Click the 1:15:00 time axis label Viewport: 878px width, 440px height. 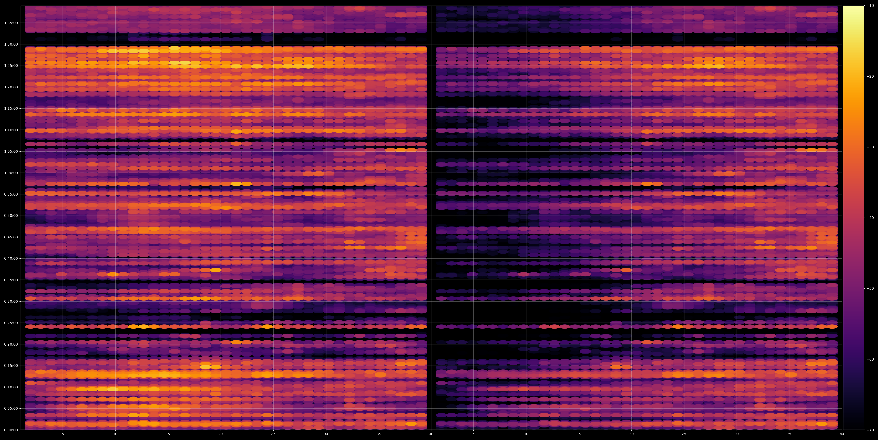pos(11,108)
